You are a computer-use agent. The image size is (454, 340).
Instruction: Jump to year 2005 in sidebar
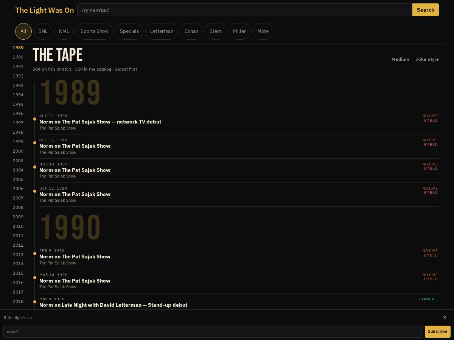click(x=18, y=179)
